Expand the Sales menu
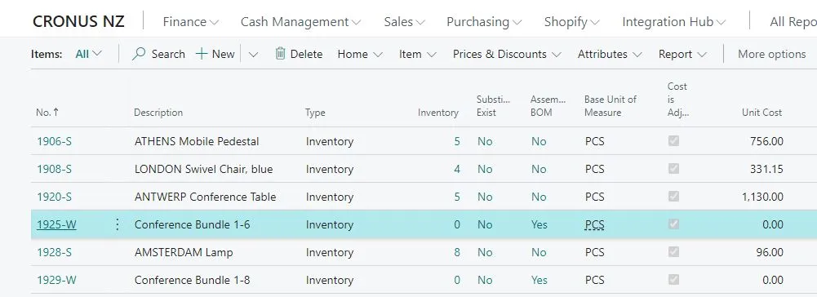This screenshot has height=297, width=817. tap(404, 22)
